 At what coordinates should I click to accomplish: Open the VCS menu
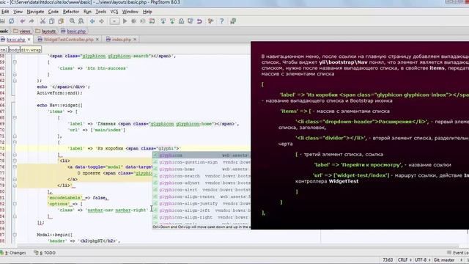114,12
